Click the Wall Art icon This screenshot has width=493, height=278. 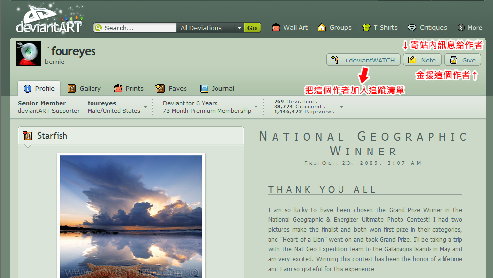click(276, 28)
